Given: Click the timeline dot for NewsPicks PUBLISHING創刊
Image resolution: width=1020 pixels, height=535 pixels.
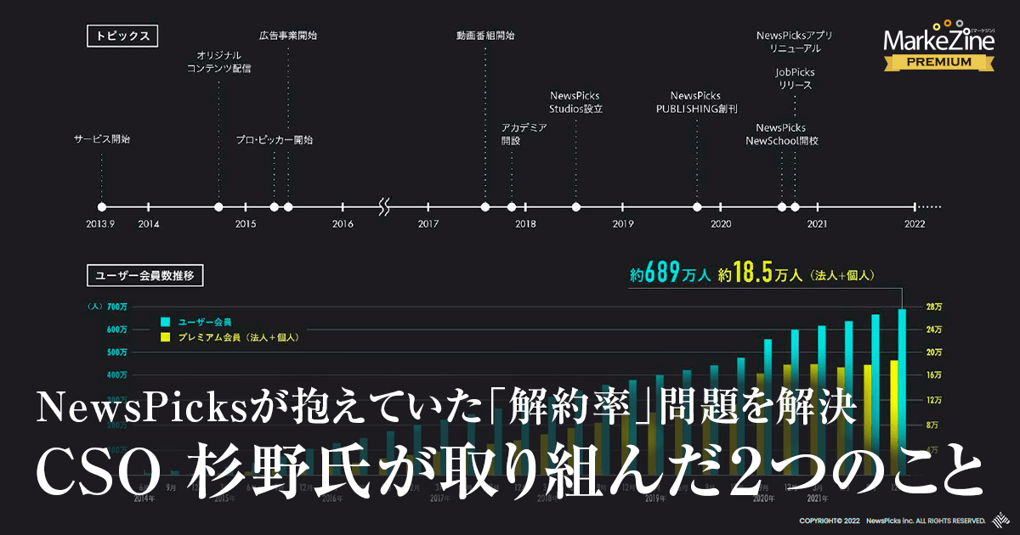Looking at the screenshot, I should pos(697,206).
